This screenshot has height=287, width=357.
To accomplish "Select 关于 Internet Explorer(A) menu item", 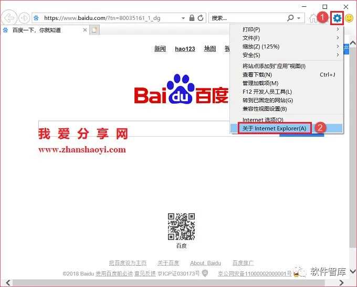I will (x=287, y=128).
